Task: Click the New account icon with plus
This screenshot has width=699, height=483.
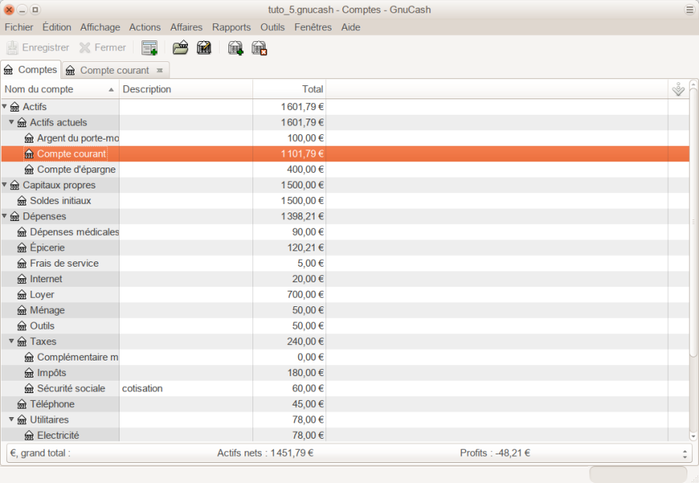Action: 235,48
